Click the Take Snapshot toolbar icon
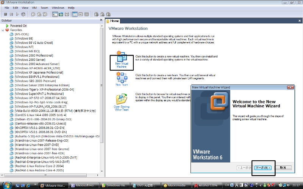Screen dimensions: 303x189 coord(33,14)
